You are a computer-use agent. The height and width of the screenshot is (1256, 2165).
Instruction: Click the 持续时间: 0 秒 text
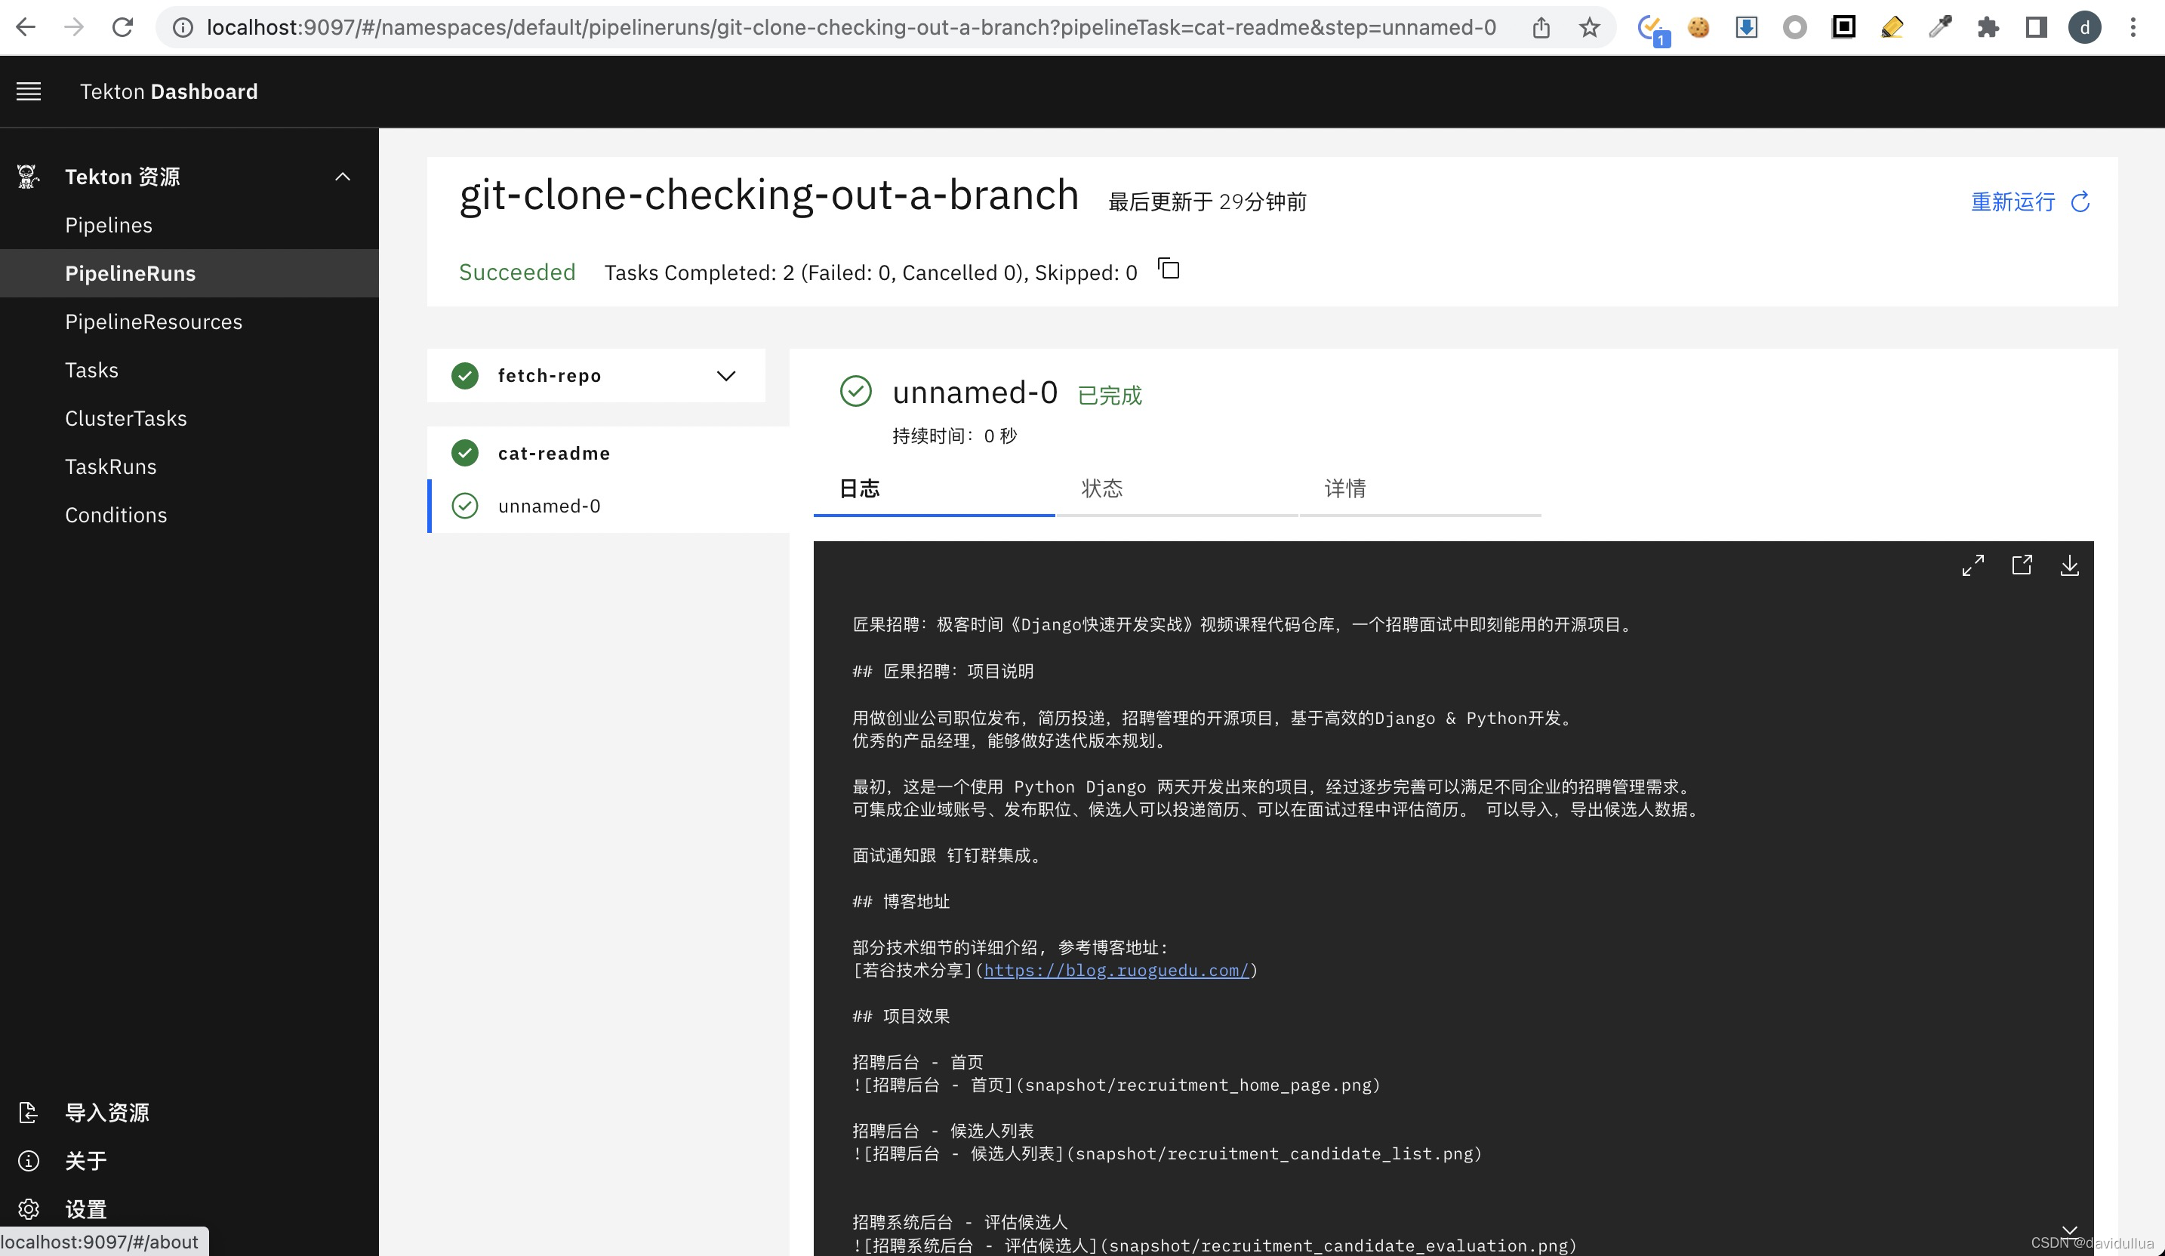point(953,436)
